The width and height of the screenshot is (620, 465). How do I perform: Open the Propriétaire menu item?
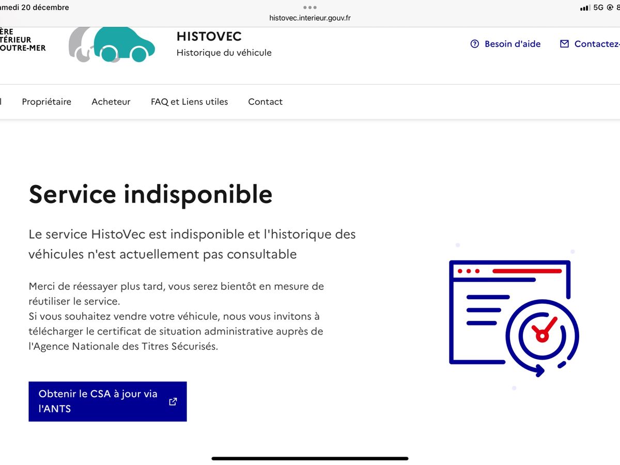click(x=47, y=102)
